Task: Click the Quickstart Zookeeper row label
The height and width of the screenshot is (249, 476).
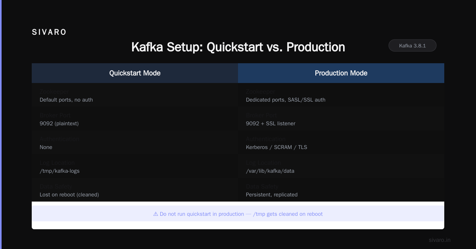Action: point(54,92)
